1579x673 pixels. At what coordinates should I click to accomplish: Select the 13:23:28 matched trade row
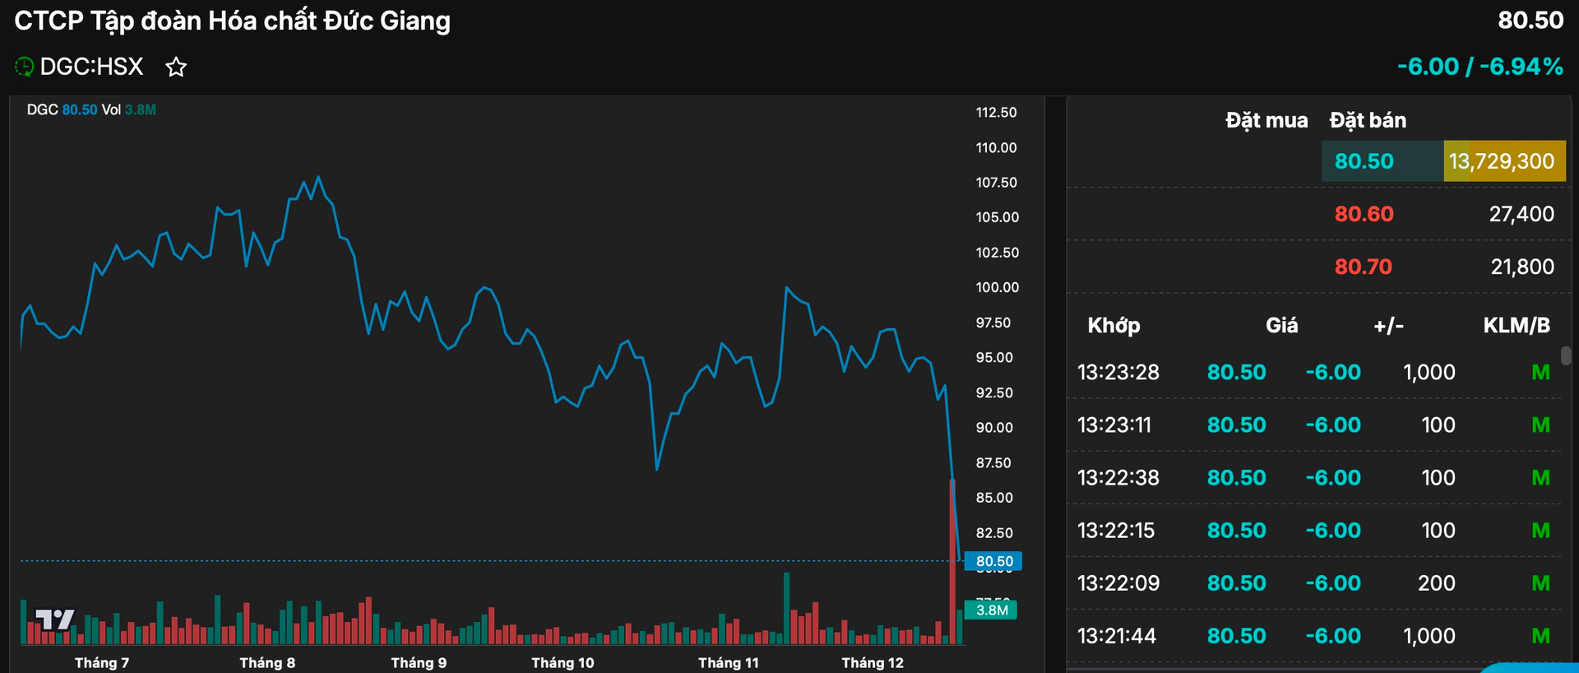1118,372
